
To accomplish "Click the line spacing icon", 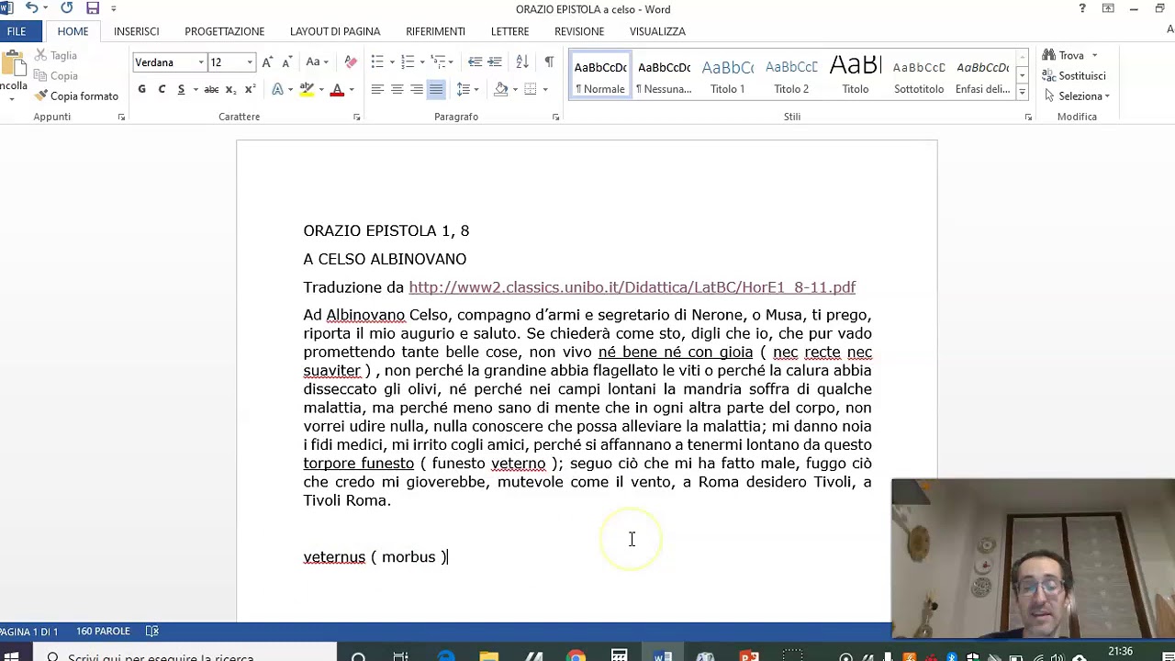I will [x=463, y=89].
